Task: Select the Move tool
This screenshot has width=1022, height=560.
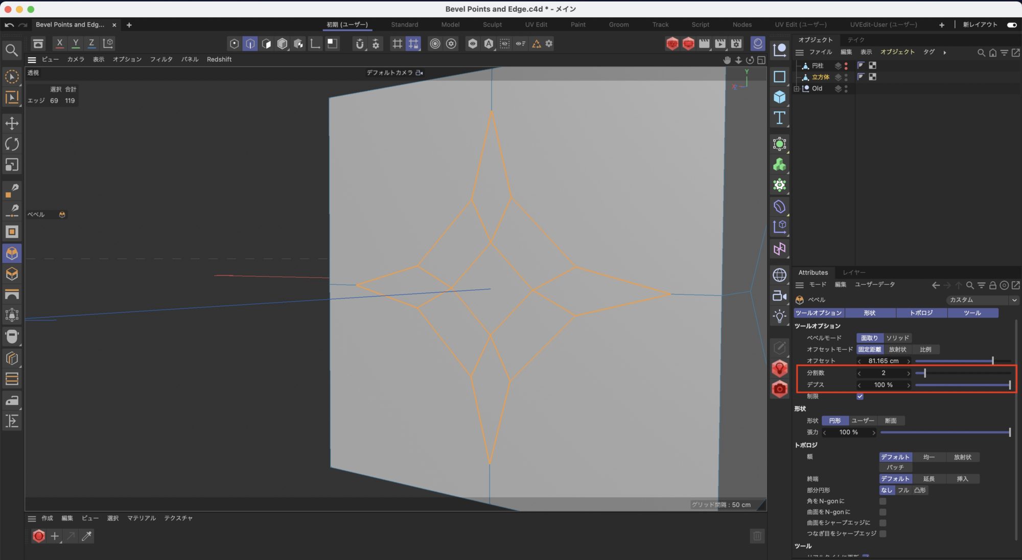Action: (x=12, y=123)
